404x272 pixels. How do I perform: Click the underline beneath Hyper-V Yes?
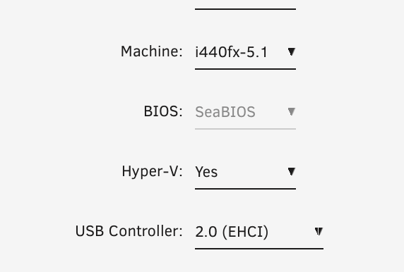click(x=245, y=188)
